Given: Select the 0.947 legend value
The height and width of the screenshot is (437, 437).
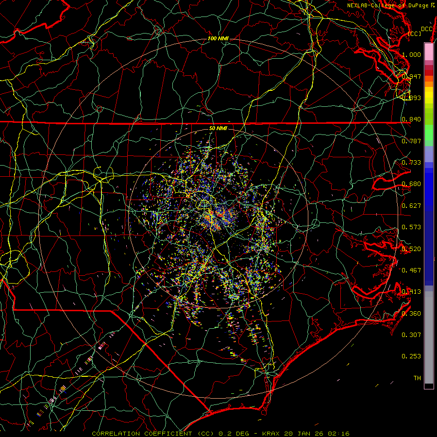Looking at the screenshot, I should [411, 76].
